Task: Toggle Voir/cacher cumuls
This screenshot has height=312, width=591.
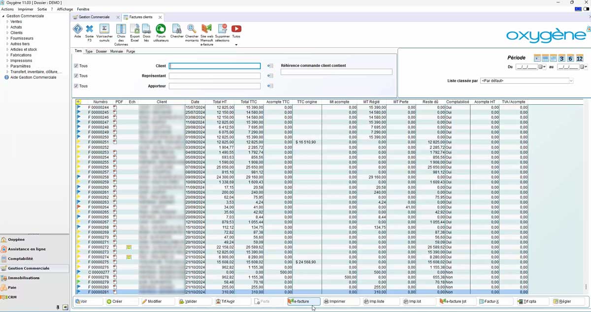Action: [103, 31]
